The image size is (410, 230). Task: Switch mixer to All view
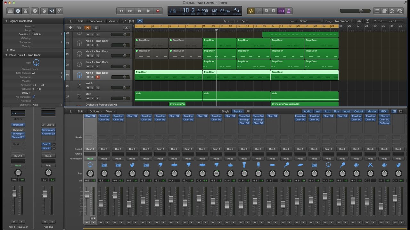248,111
